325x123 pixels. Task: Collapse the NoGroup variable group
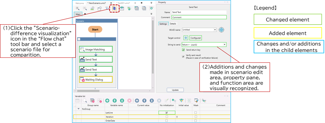[x=78, y=109]
